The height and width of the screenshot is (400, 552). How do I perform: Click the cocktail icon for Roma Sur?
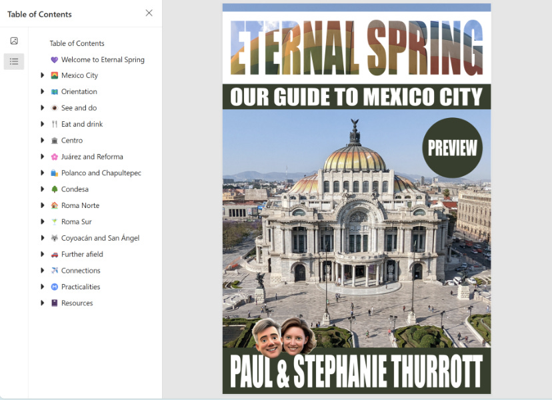point(54,221)
